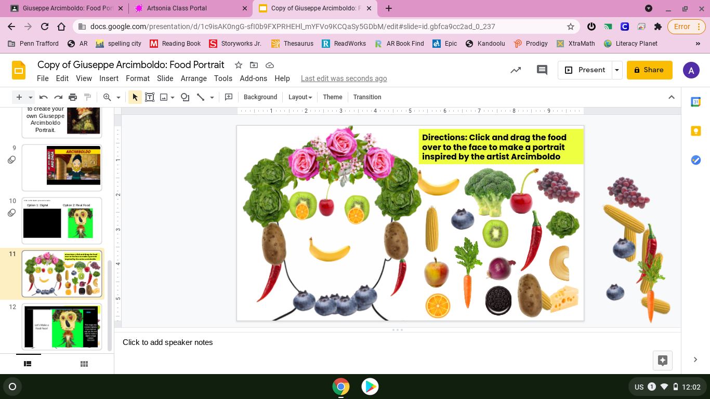Select the Text box tool
The width and height of the screenshot is (710, 399).
[x=150, y=97]
